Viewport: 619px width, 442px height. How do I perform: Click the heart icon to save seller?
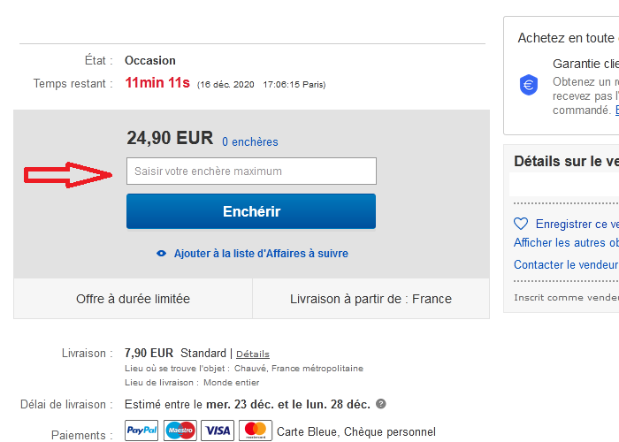point(521,224)
